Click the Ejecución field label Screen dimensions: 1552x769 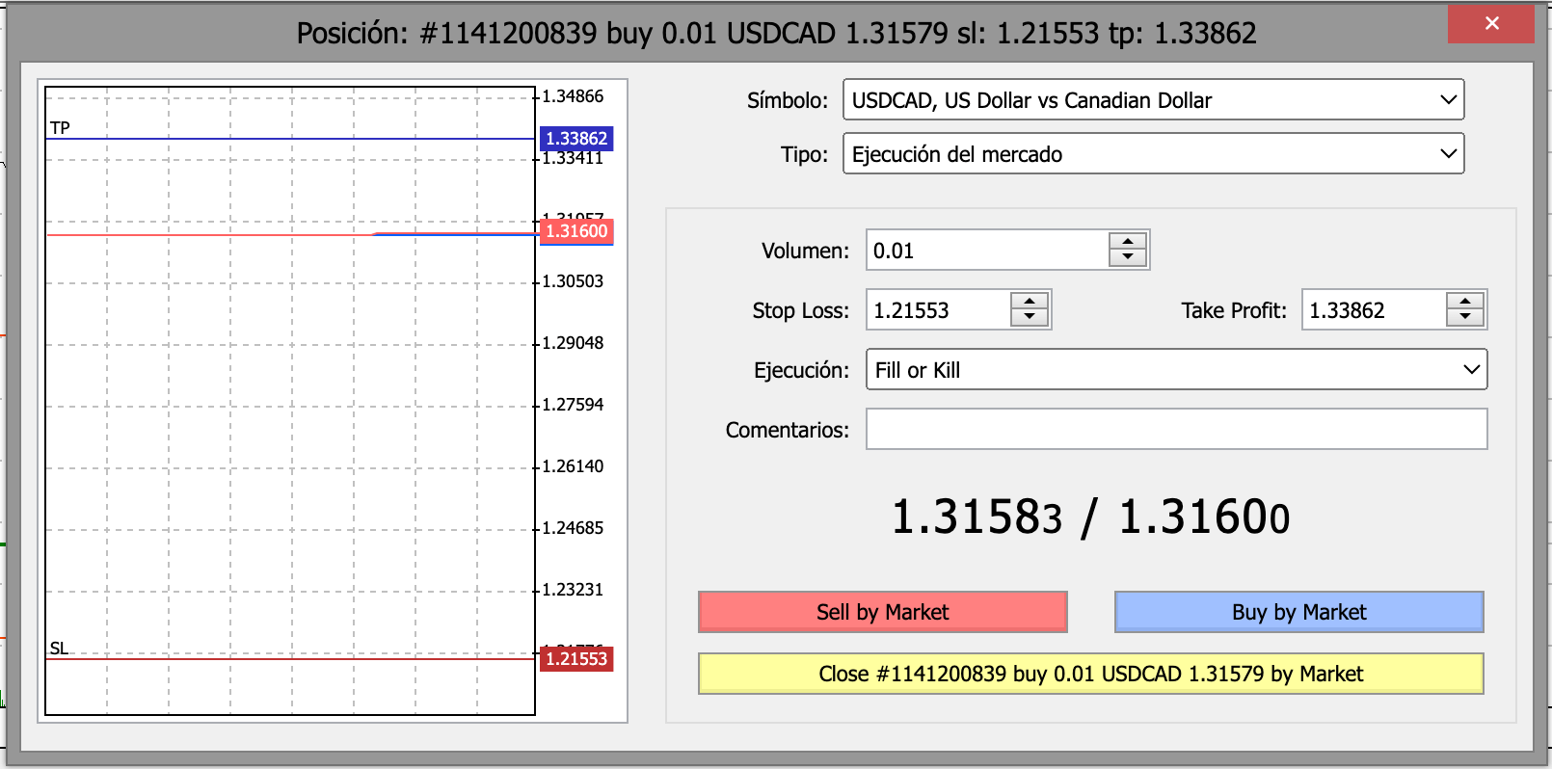coord(802,370)
